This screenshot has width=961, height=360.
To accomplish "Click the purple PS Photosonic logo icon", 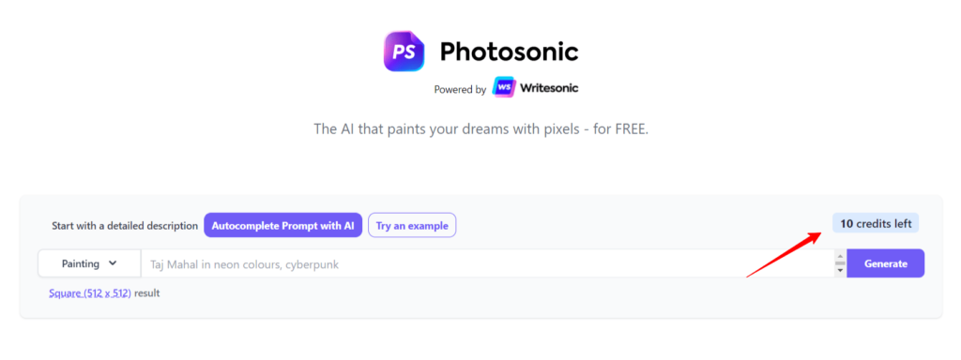I will [404, 52].
